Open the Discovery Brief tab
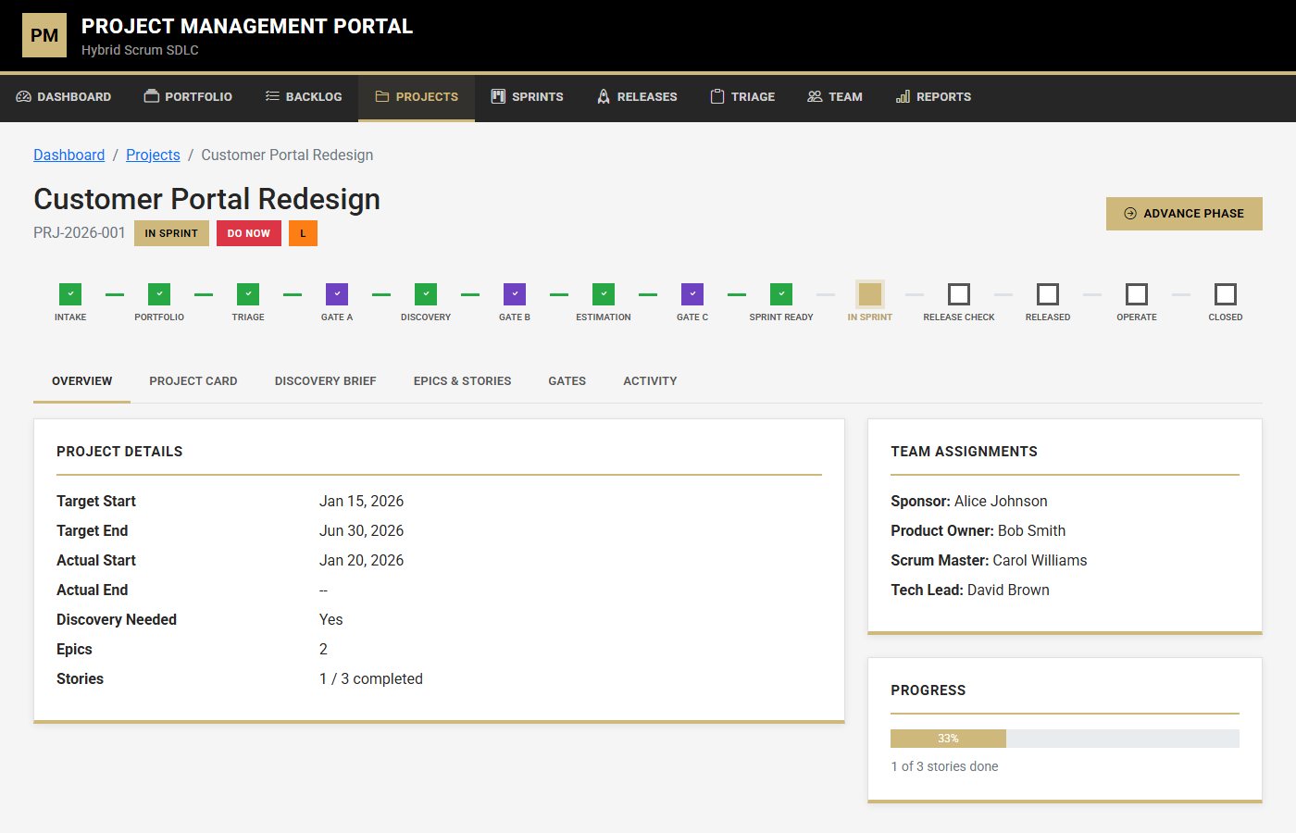Image resolution: width=1296 pixels, height=833 pixels. (x=326, y=381)
